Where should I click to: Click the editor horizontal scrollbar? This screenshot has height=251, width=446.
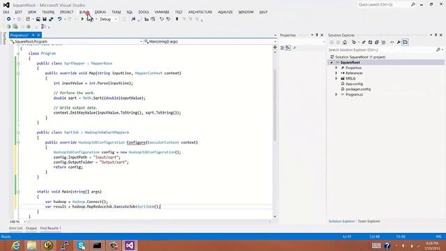click(148, 222)
